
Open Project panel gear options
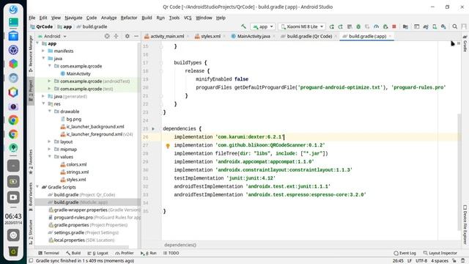tap(127, 36)
